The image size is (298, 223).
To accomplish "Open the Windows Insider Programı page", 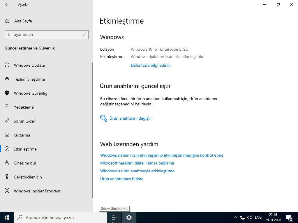I will 46,191.
